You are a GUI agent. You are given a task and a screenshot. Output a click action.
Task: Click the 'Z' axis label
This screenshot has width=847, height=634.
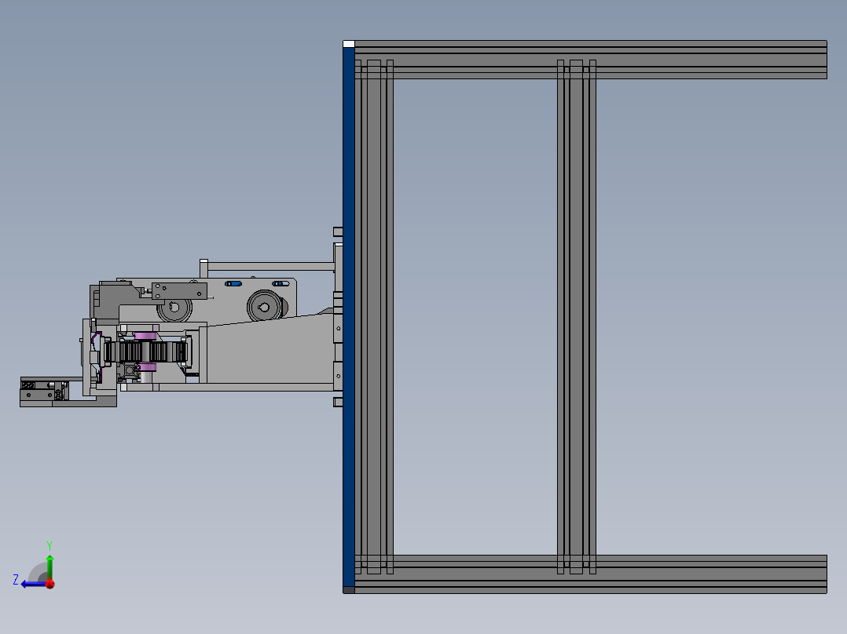[x=16, y=580]
